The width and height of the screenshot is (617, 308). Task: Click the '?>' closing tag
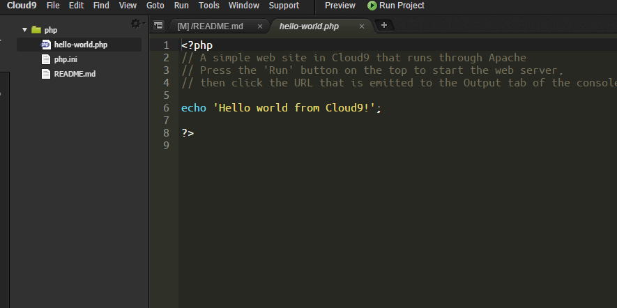[x=188, y=133]
